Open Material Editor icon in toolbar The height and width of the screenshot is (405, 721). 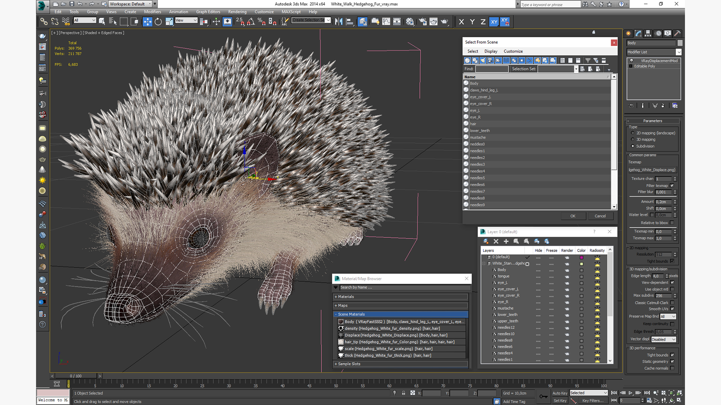[x=410, y=22]
